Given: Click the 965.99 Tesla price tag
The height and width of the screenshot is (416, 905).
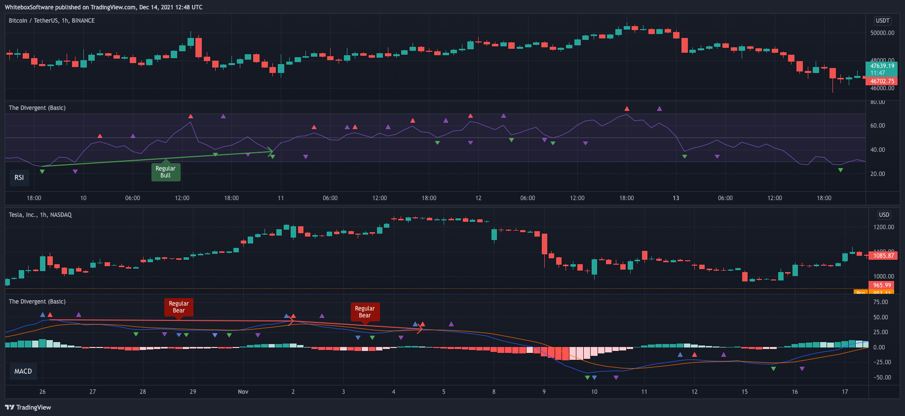Looking at the screenshot, I should tap(881, 285).
